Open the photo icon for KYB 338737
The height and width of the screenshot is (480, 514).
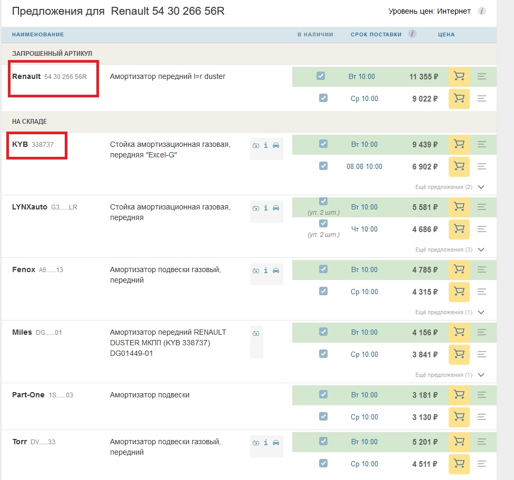256,145
